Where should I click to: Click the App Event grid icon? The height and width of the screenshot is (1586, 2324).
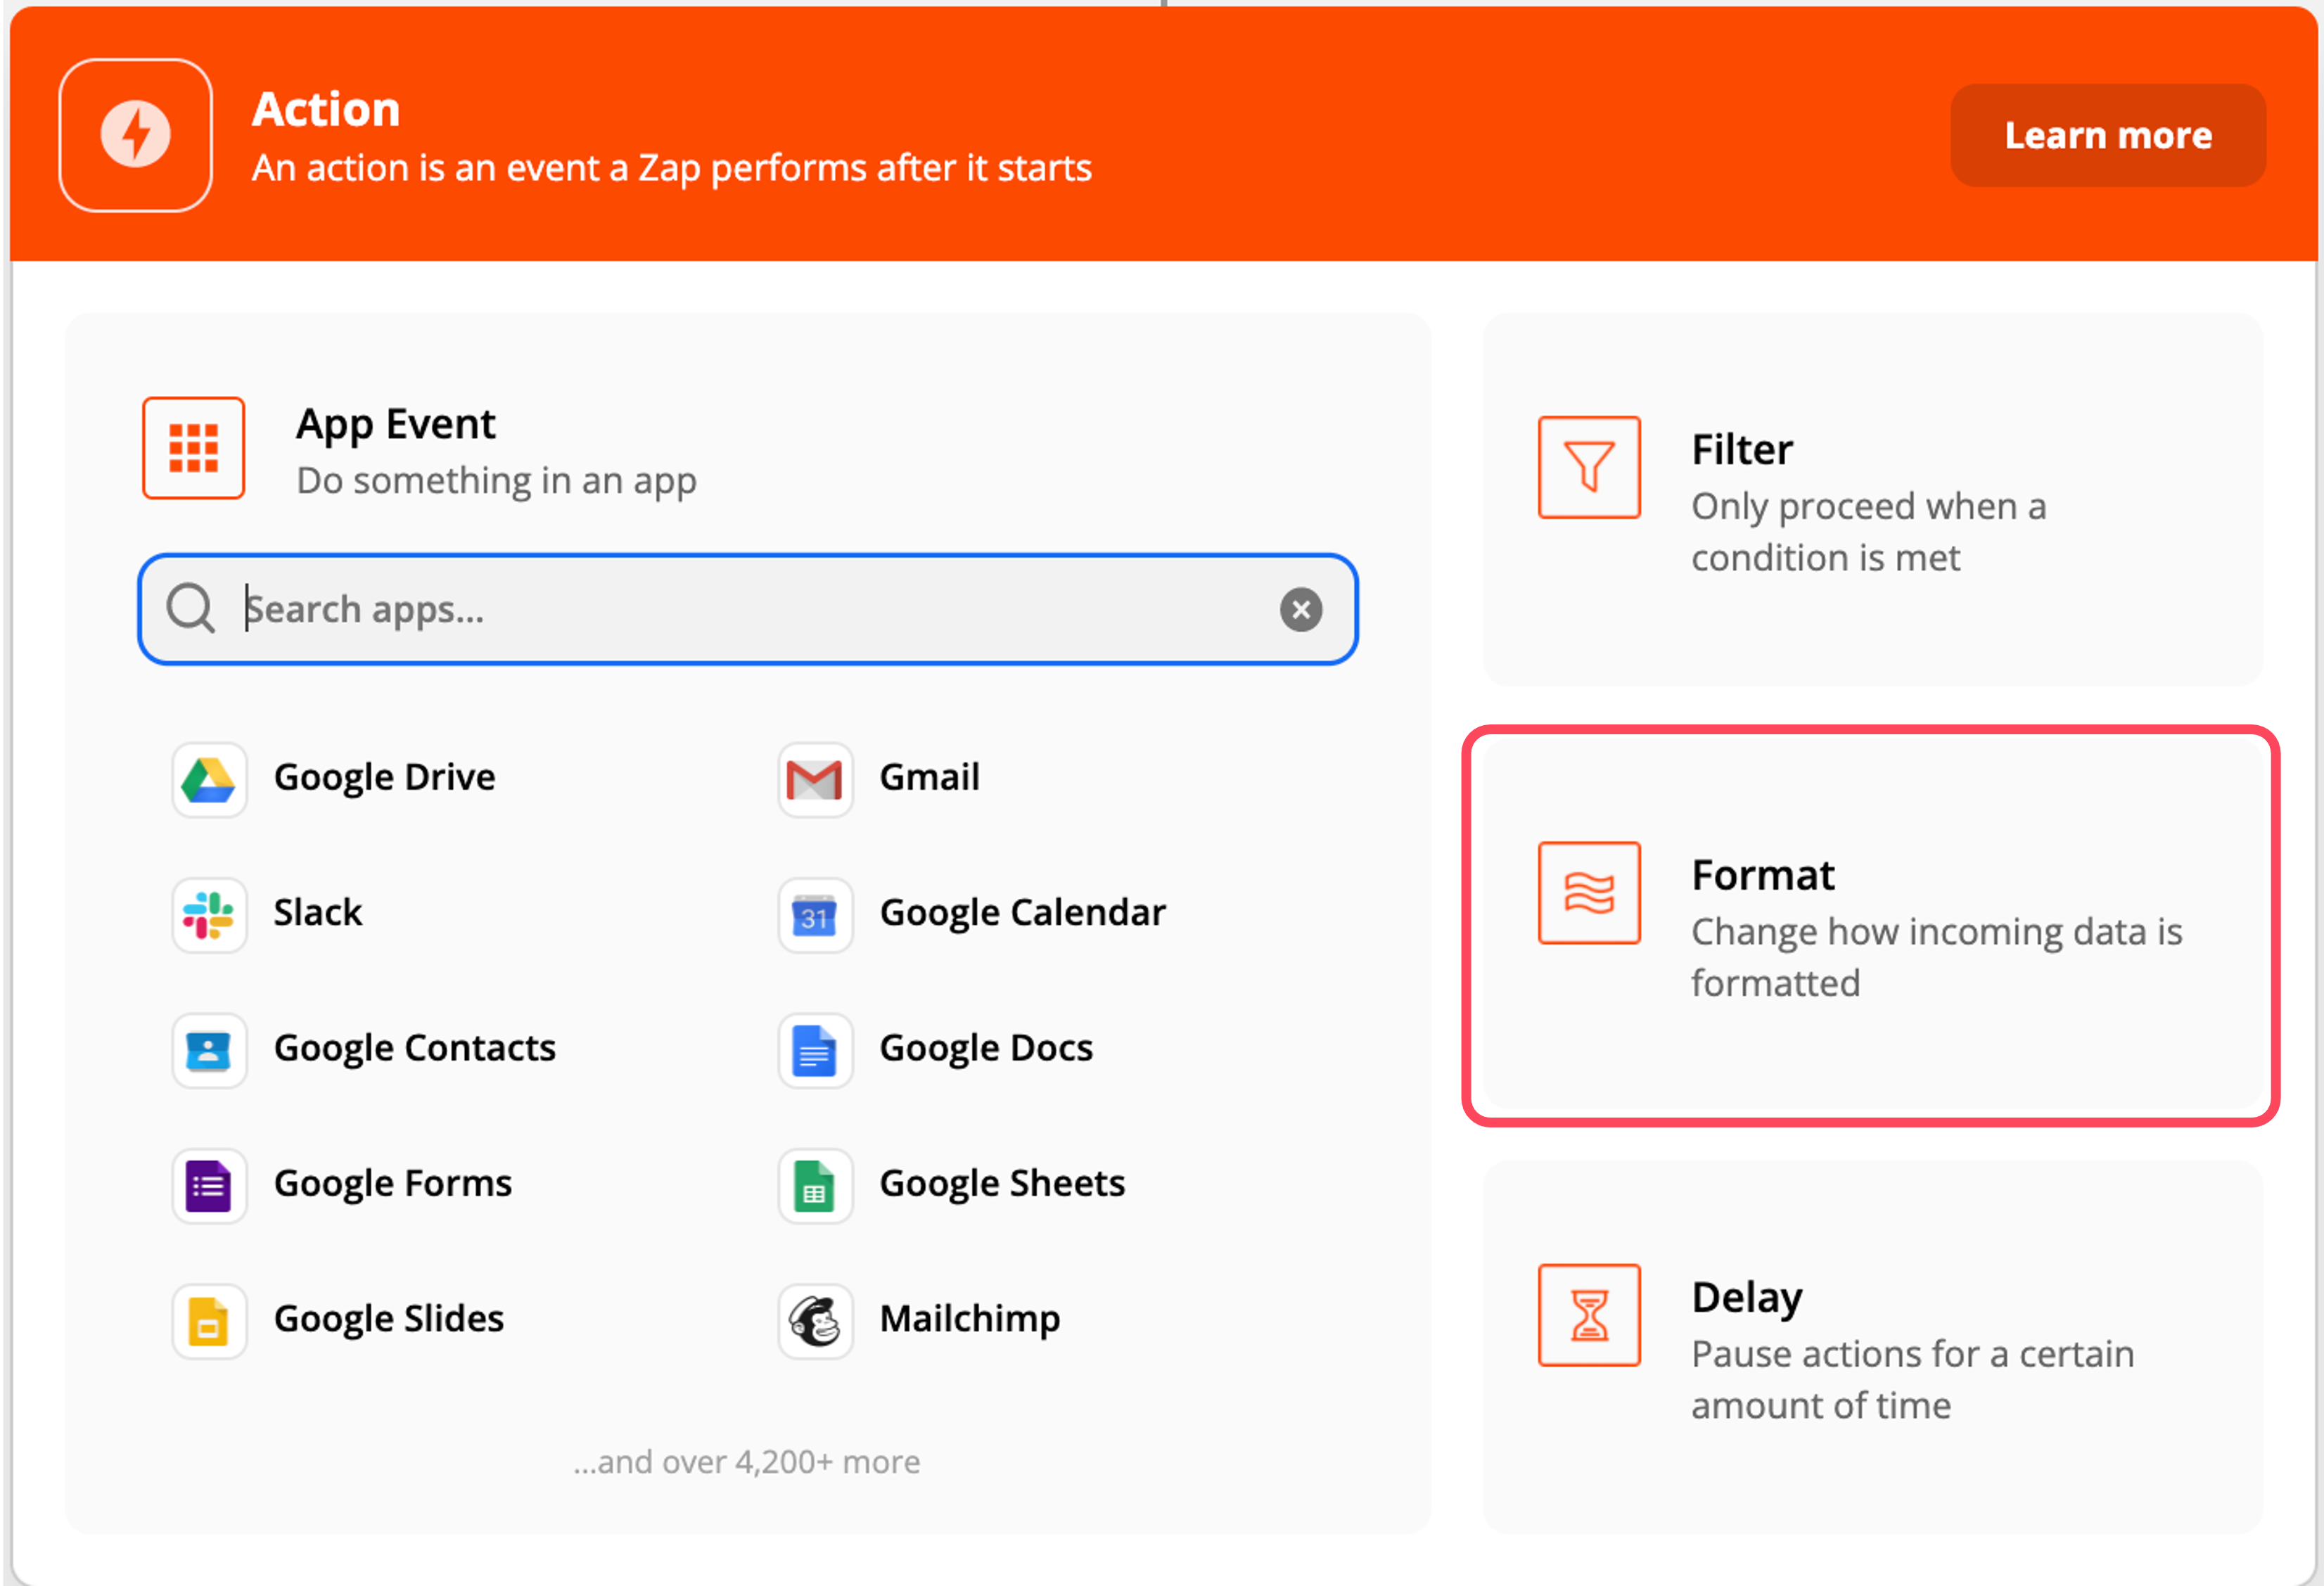coord(193,448)
